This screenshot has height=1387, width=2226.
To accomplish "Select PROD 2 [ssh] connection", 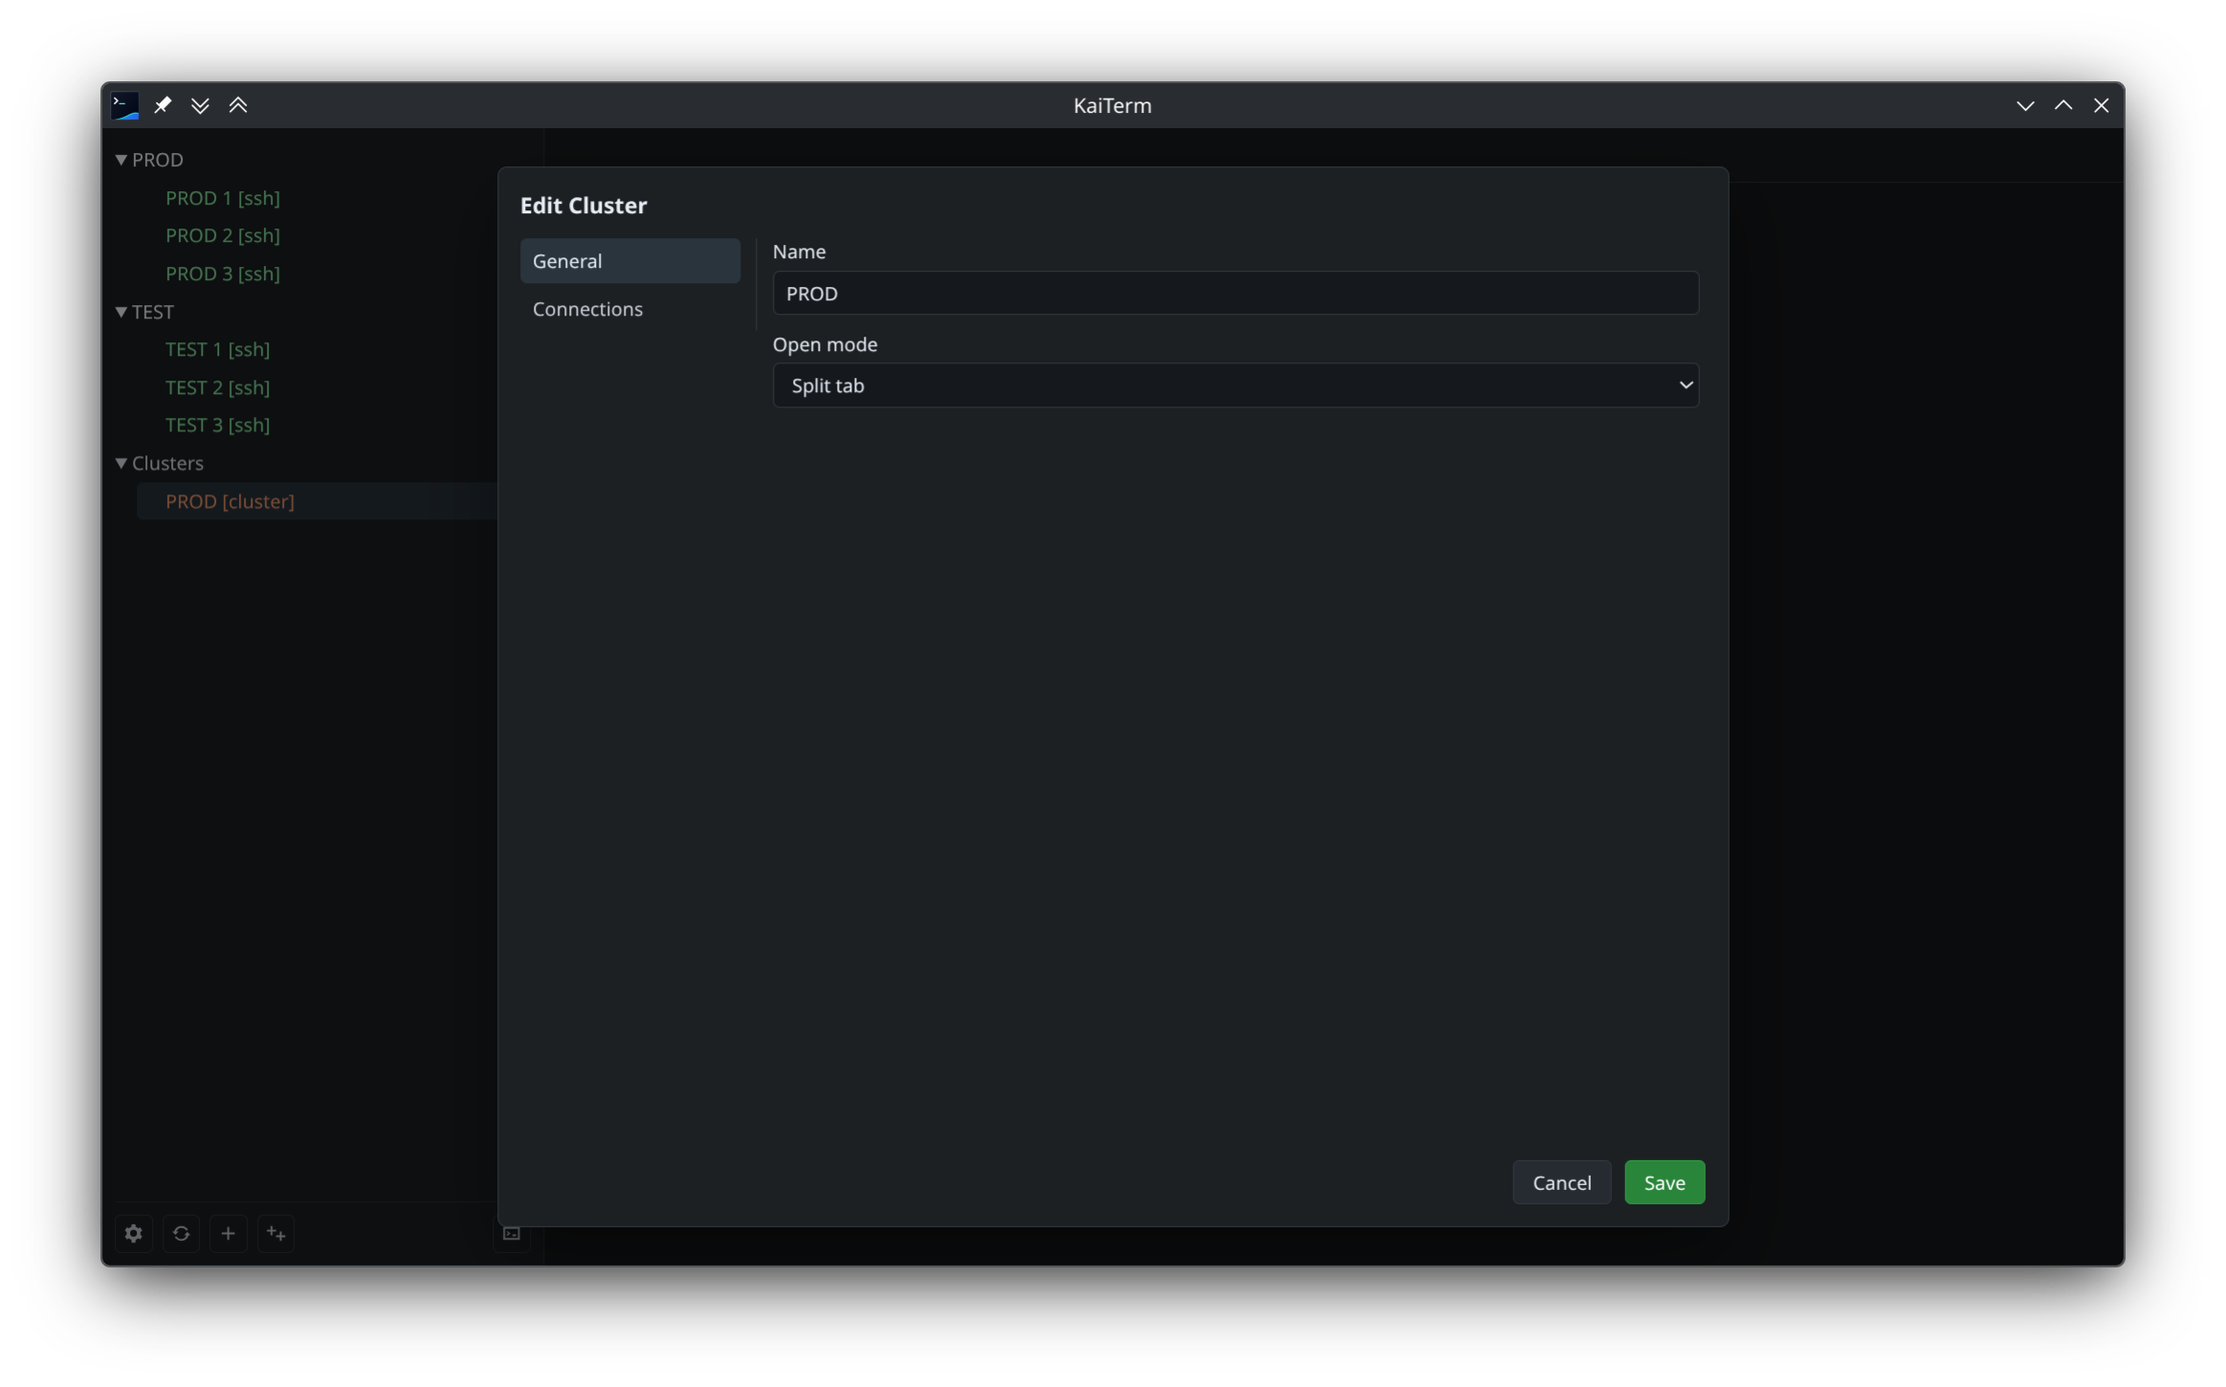I will (x=222, y=234).
